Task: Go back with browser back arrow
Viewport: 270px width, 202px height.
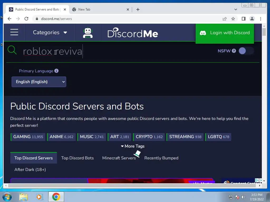Action: pyautogui.click(x=9, y=19)
